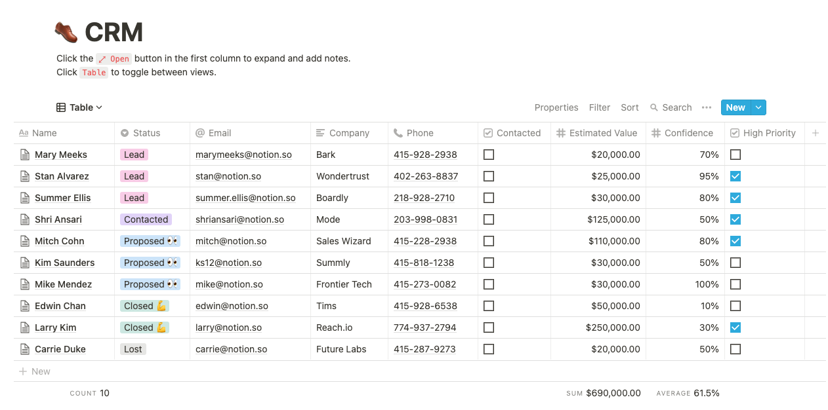
Task: Open the Filter menu
Action: (x=600, y=107)
